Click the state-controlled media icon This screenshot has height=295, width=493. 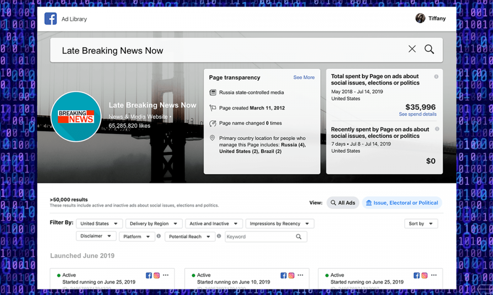tap(212, 92)
